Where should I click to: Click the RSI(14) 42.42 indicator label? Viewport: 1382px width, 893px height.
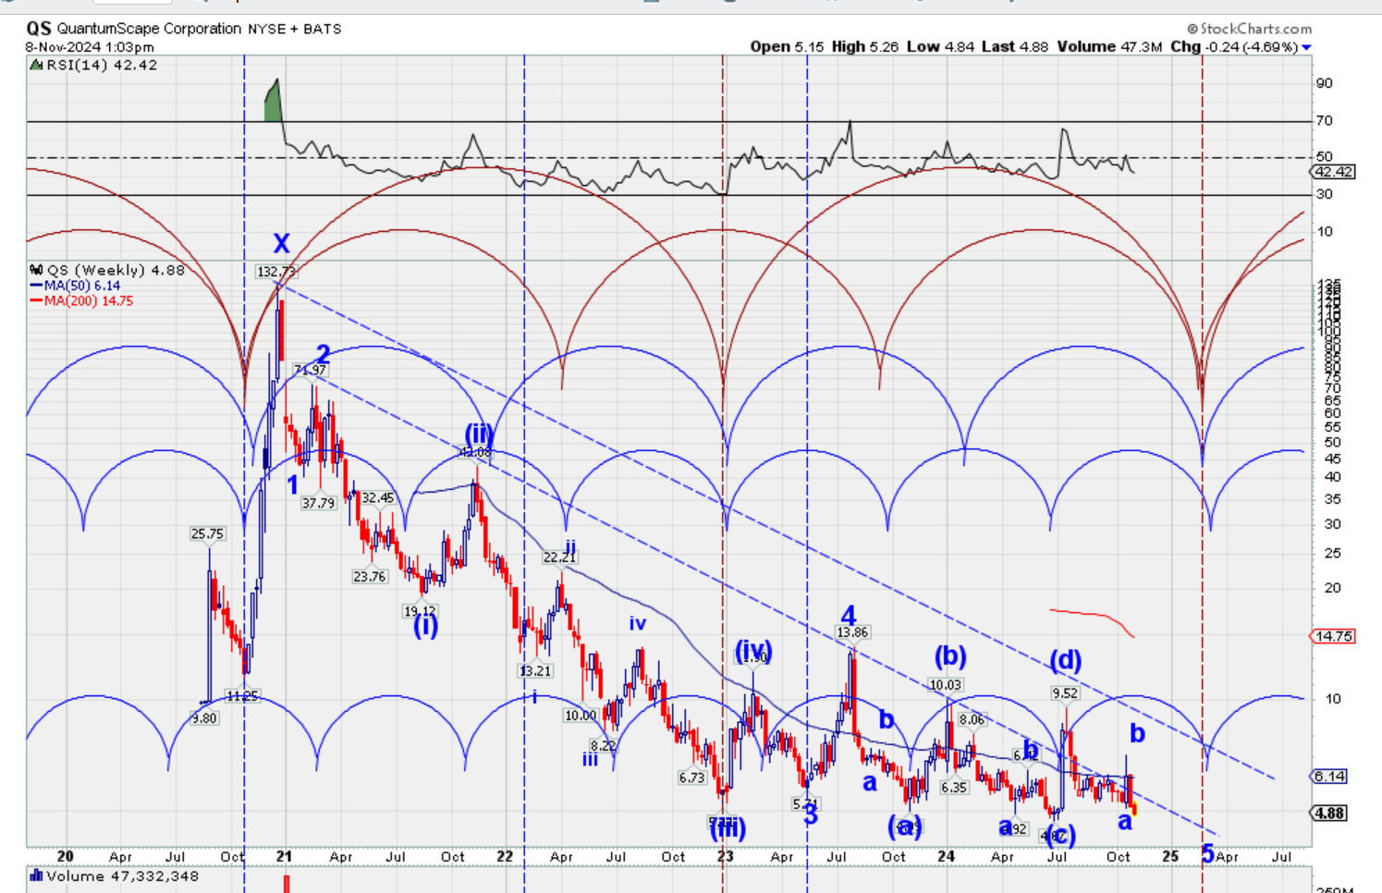pos(102,66)
